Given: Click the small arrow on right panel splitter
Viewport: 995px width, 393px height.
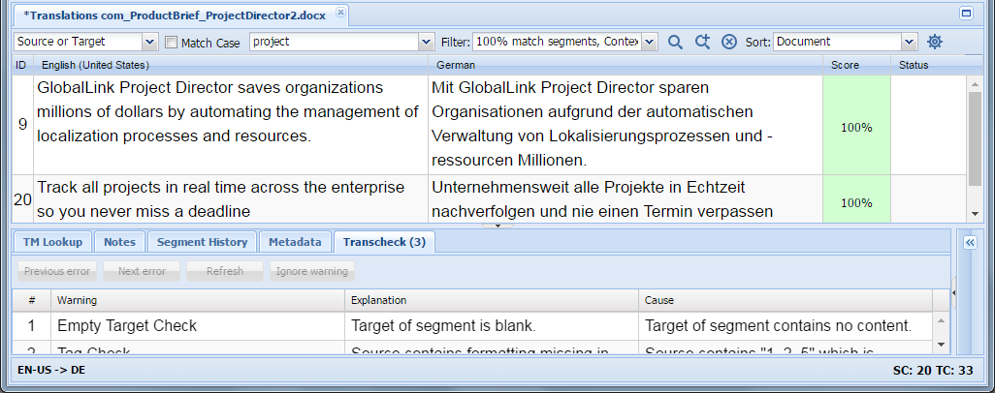Looking at the screenshot, I should 955,292.
